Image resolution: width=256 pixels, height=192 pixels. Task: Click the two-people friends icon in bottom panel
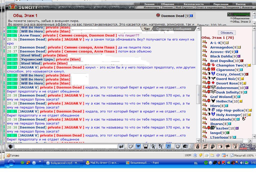tap(220, 146)
